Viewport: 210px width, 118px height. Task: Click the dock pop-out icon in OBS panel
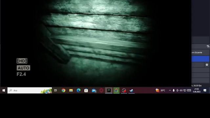208,47
